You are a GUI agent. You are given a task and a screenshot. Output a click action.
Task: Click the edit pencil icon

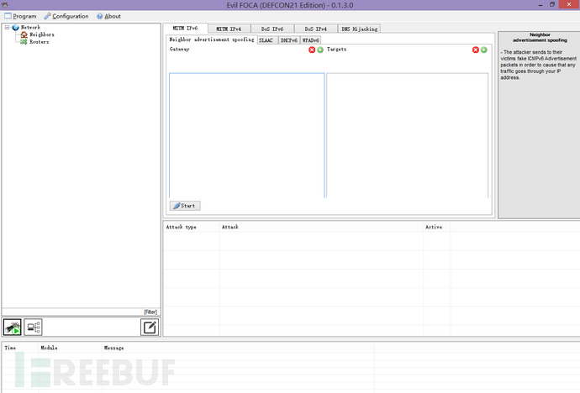coord(150,327)
